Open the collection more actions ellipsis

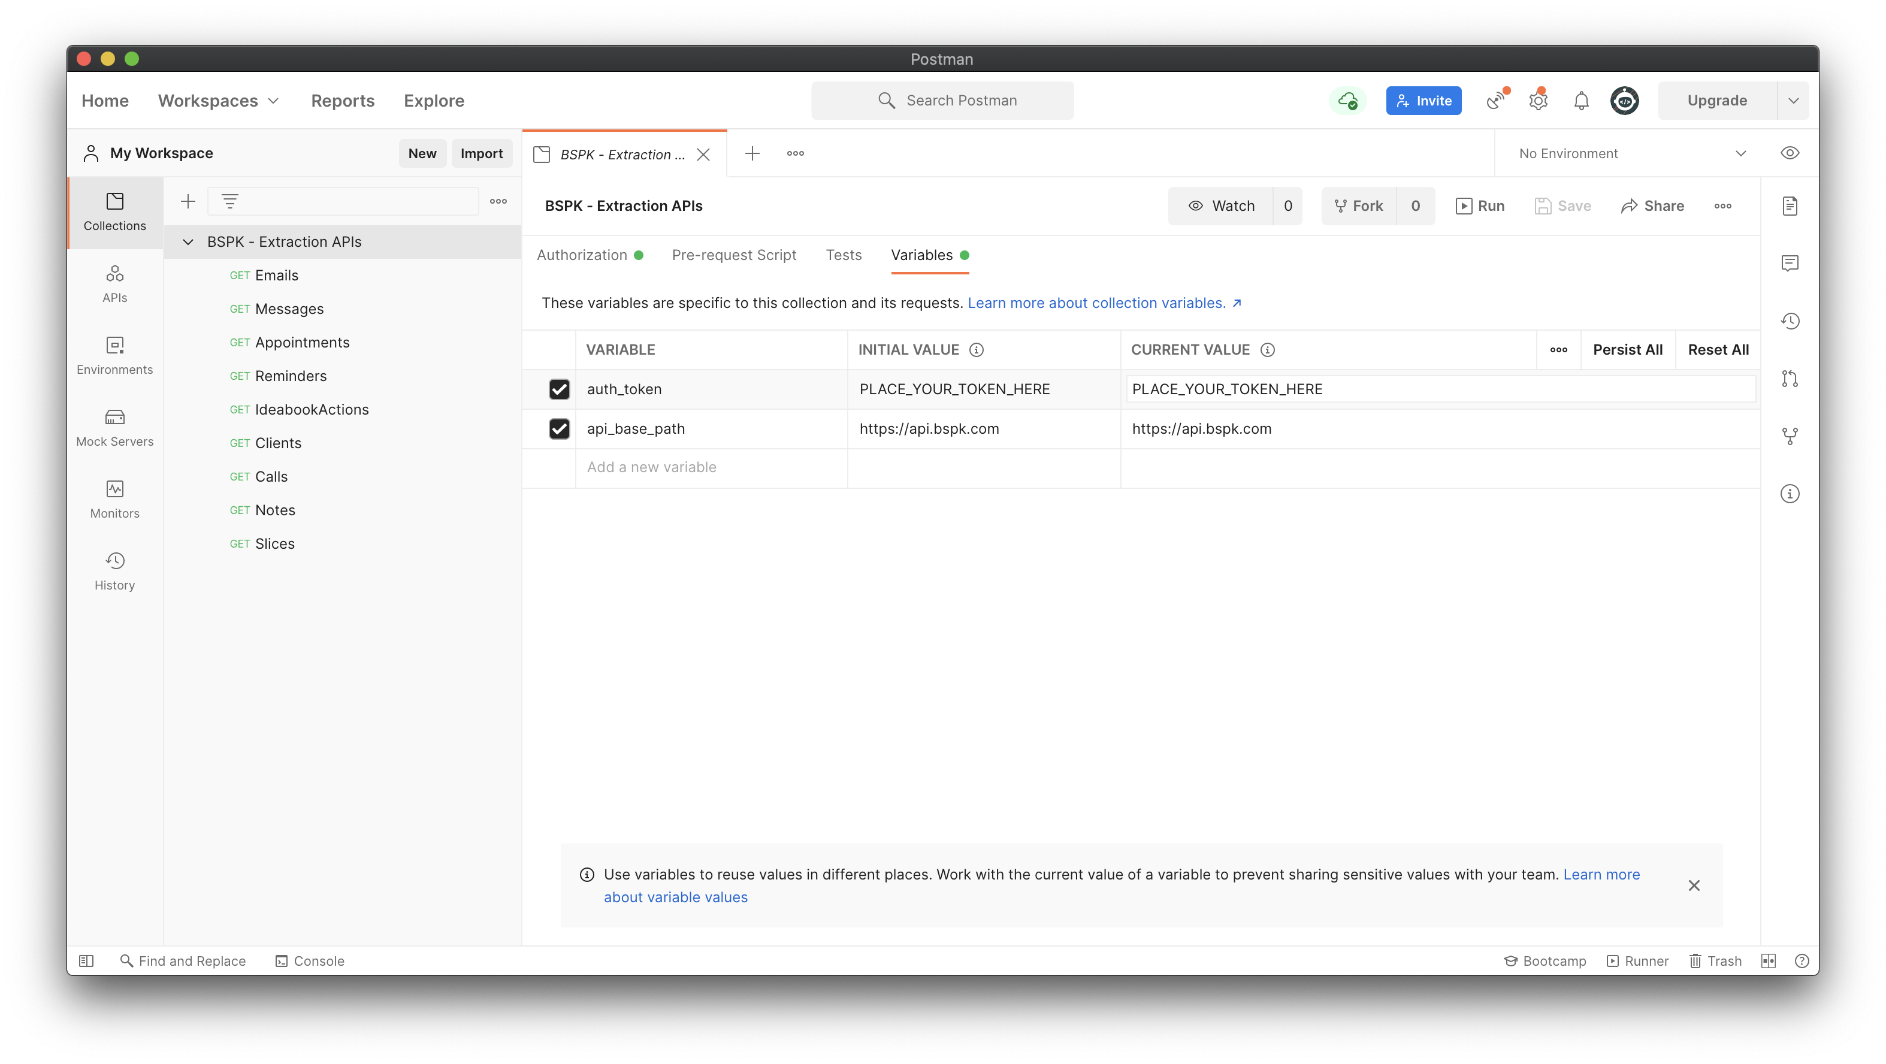click(x=1722, y=205)
